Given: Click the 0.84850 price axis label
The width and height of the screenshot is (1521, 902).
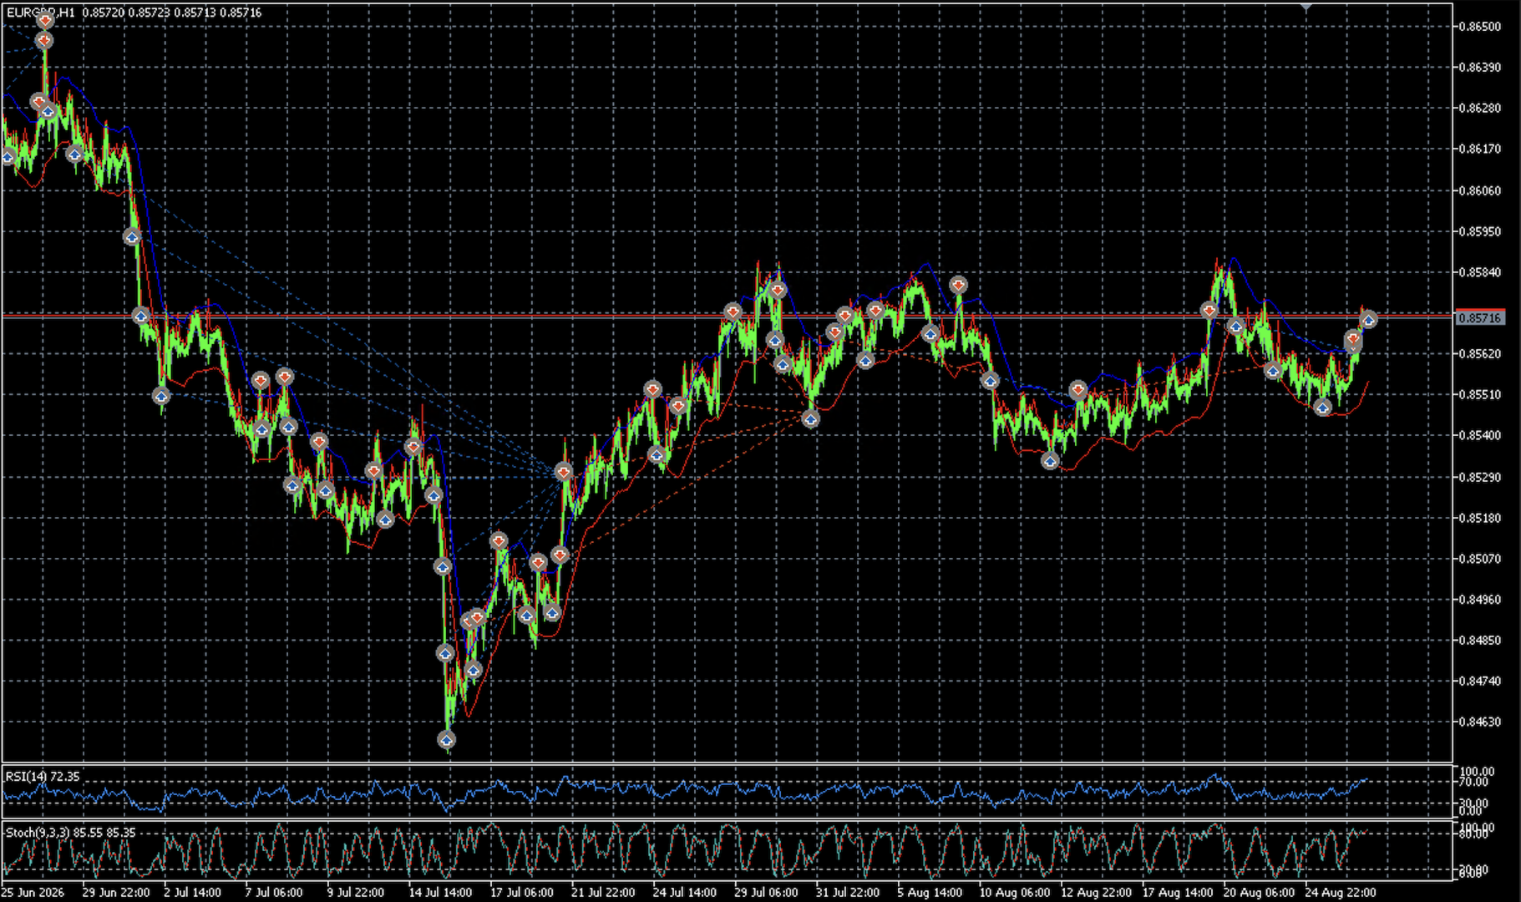Looking at the screenshot, I should pos(1479,640).
